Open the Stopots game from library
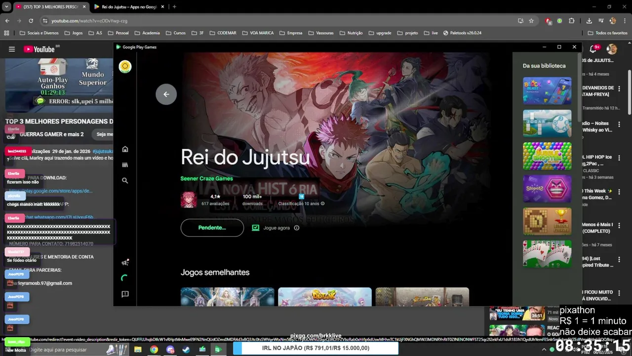 tap(547, 188)
